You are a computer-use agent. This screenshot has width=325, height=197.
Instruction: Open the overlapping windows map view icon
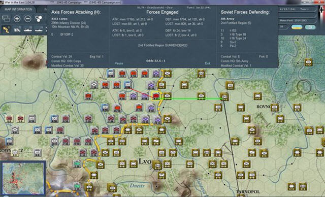6,19
